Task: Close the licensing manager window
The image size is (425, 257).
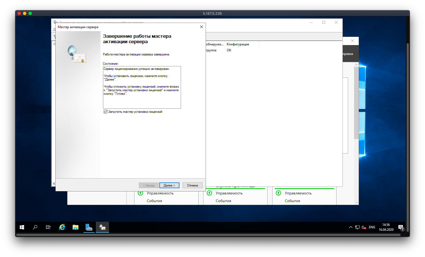Action: point(336,22)
